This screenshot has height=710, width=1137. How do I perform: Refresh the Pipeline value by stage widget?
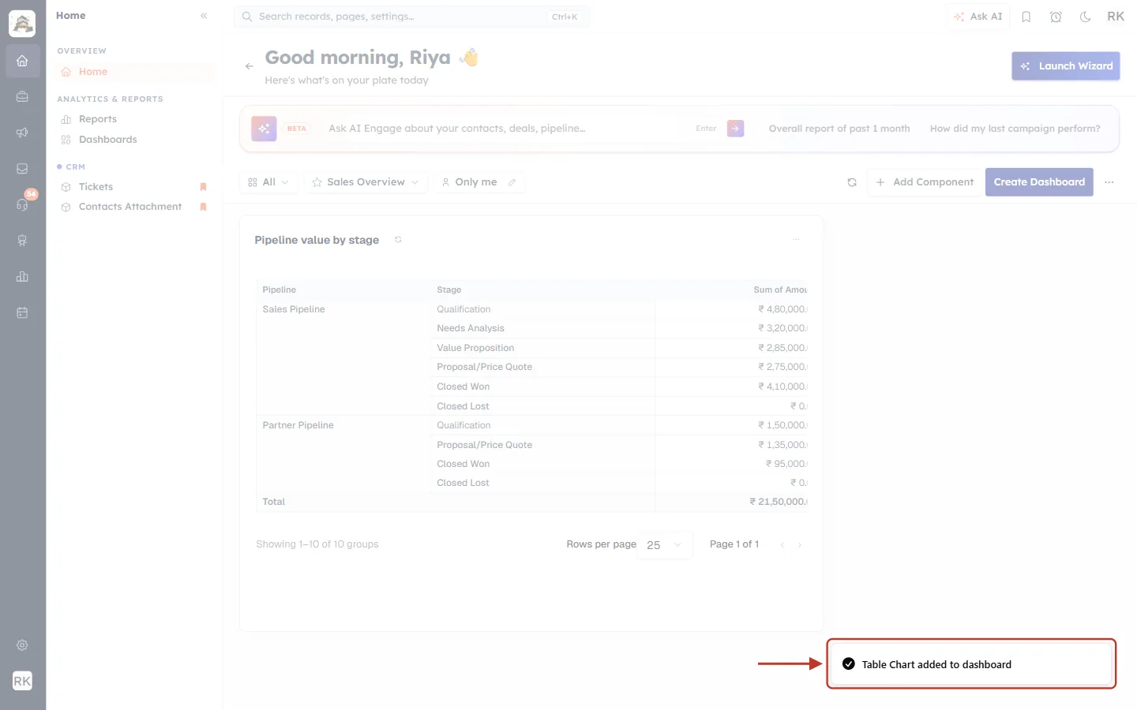[398, 240]
